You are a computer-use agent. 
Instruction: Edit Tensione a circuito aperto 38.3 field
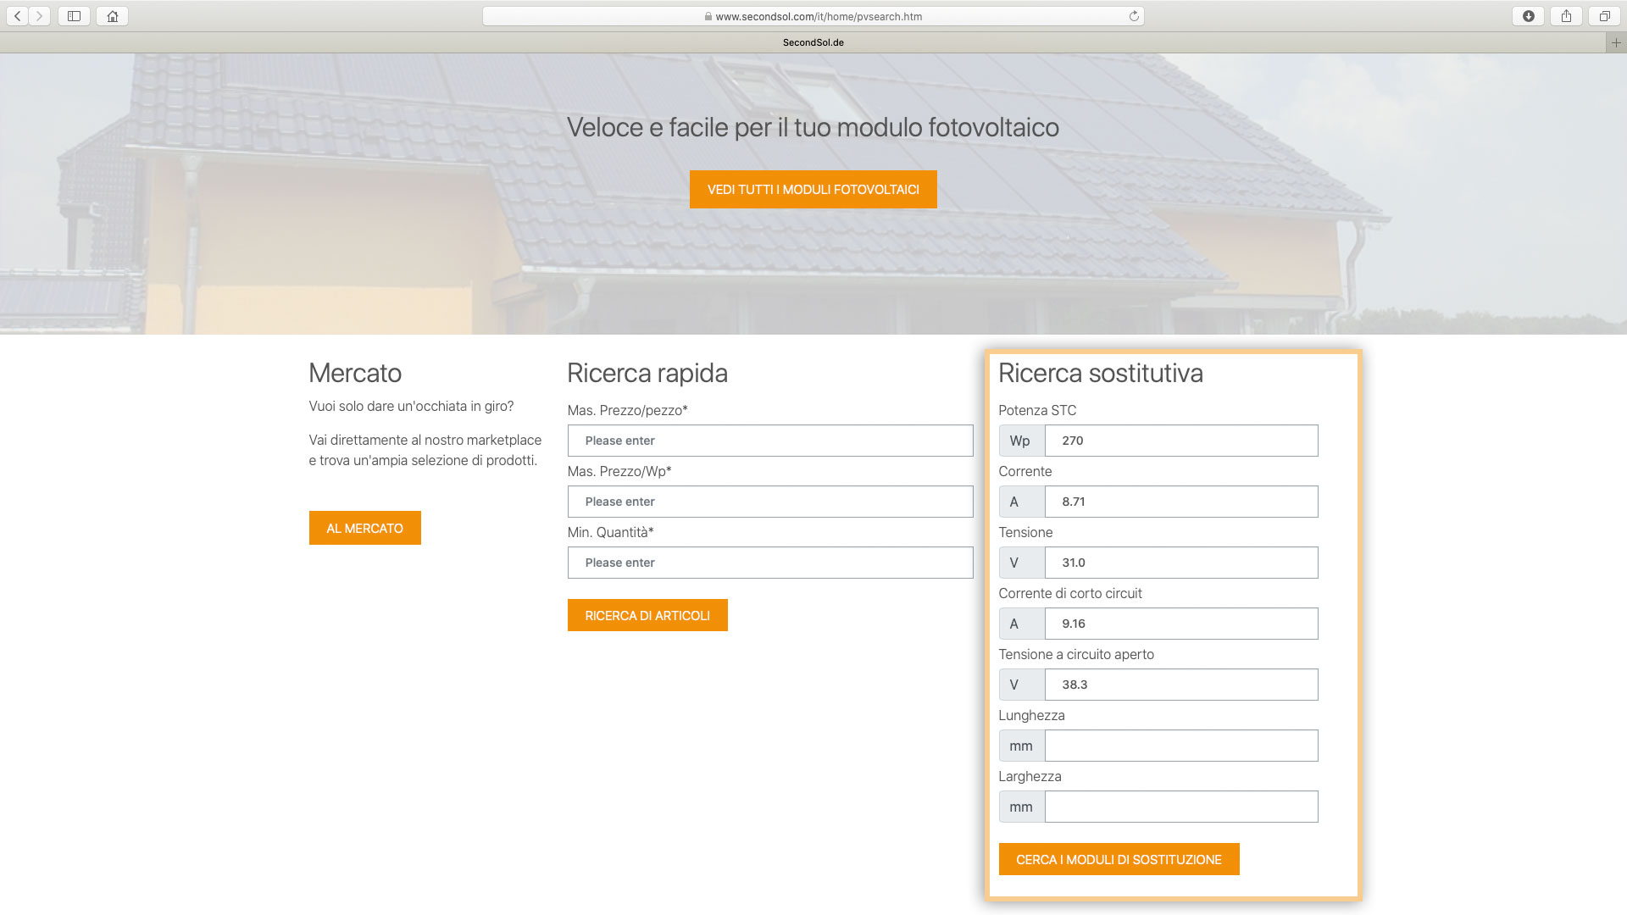pos(1180,685)
